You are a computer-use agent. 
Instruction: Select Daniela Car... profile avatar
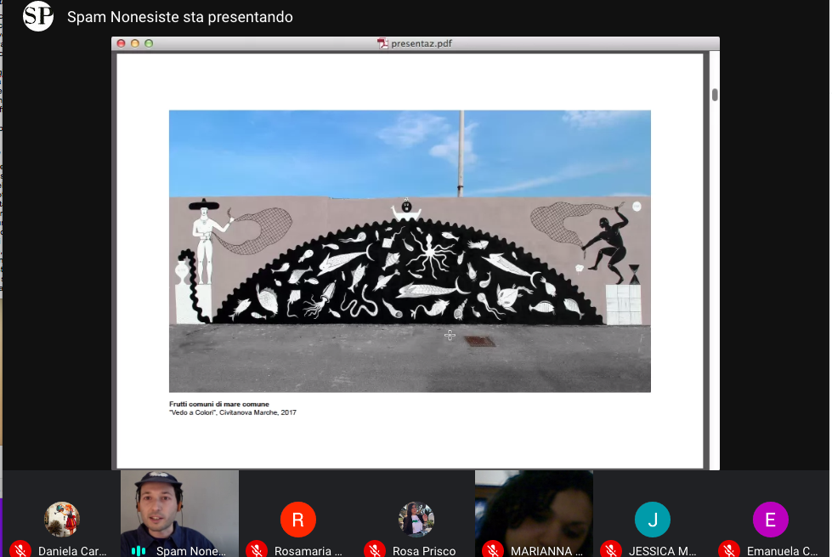tap(61, 520)
